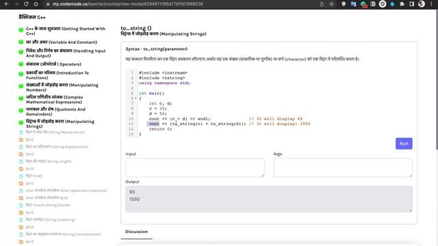Collapse the code fold arrow on line 6
This screenshot has width=438, height=246.
point(136,98)
